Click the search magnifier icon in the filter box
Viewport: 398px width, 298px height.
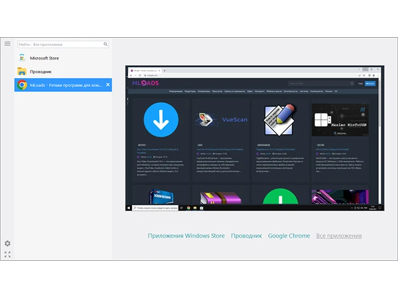pyautogui.click(x=106, y=44)
